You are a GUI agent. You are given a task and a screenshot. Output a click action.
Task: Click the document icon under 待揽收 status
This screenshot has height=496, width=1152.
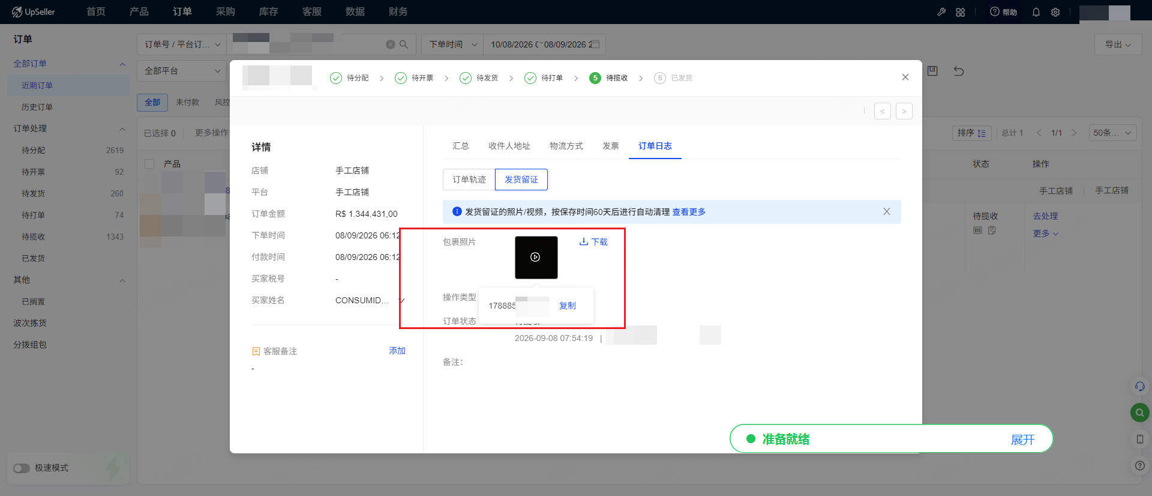pos(992,231)
